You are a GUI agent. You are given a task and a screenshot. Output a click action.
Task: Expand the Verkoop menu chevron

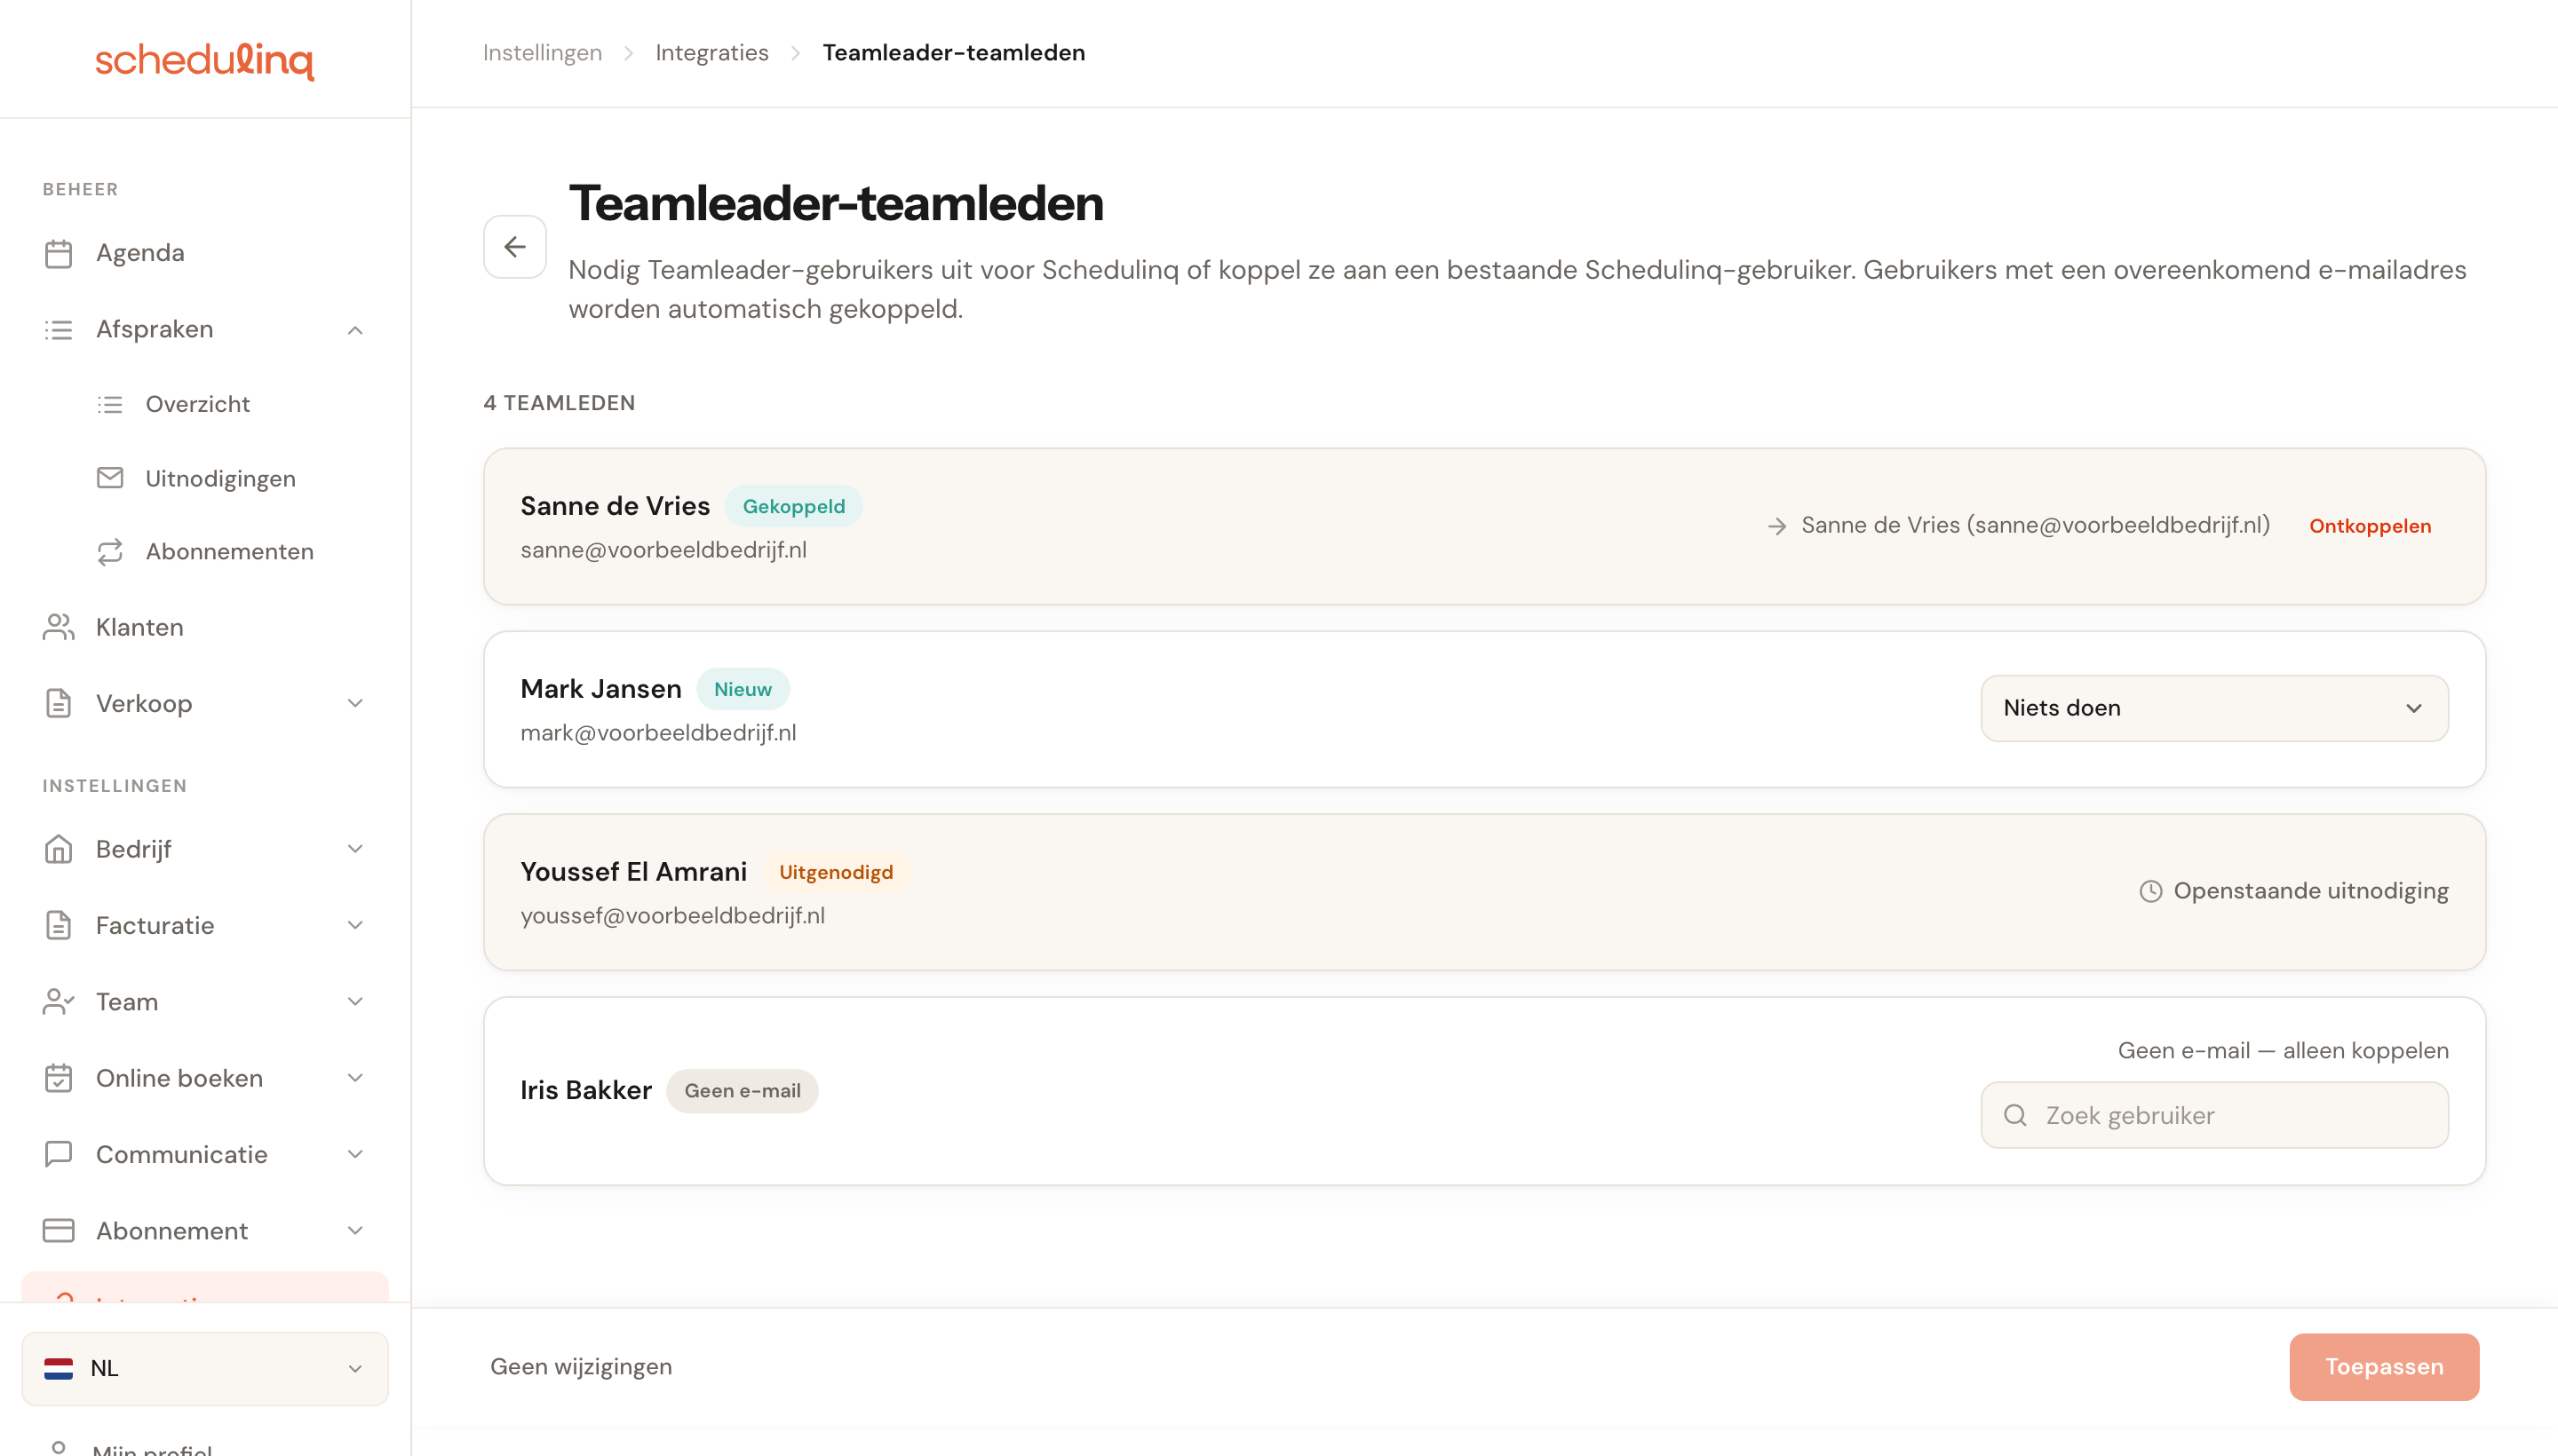[x=355, y=703]
